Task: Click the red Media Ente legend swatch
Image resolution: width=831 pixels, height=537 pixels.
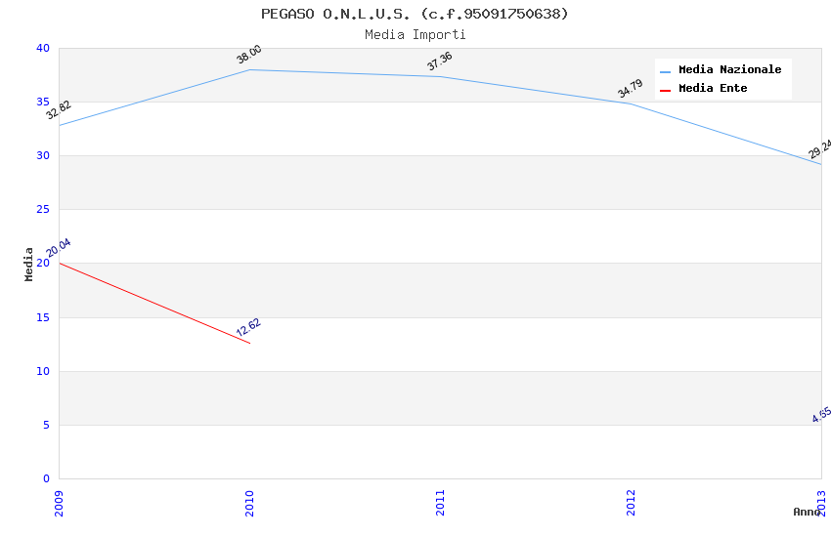Action: [666, 90]
